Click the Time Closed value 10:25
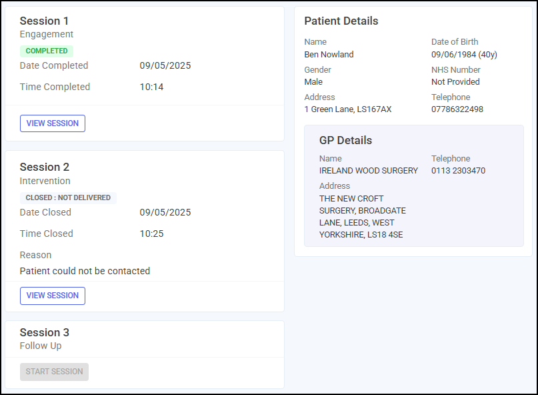This screenshot has width=538, height=395. tap(151, 234)
